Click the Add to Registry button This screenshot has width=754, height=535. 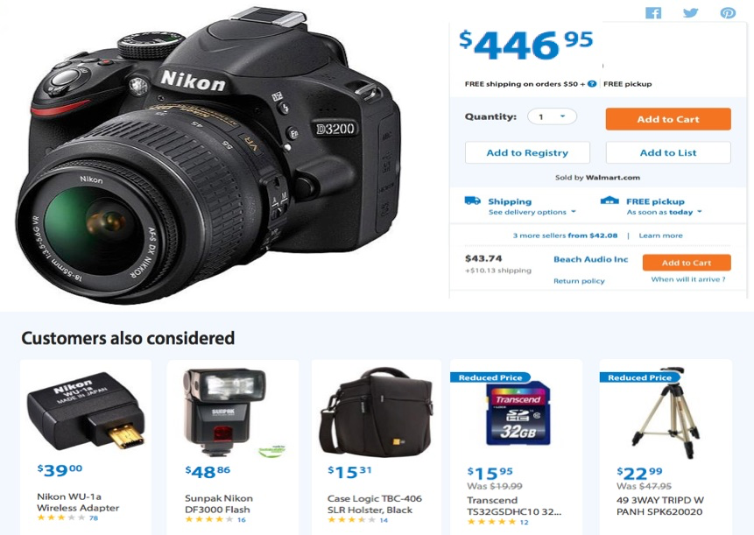pyautogui.click(x=527, y=153)
